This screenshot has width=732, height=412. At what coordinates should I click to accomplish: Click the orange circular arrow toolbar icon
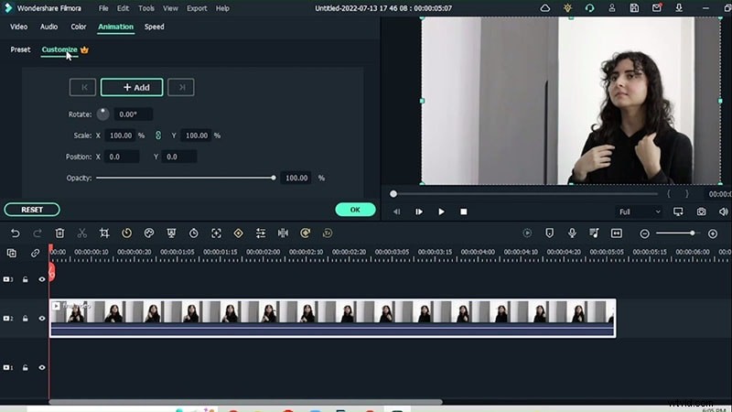pyautogui.click(x=306, y=233)
